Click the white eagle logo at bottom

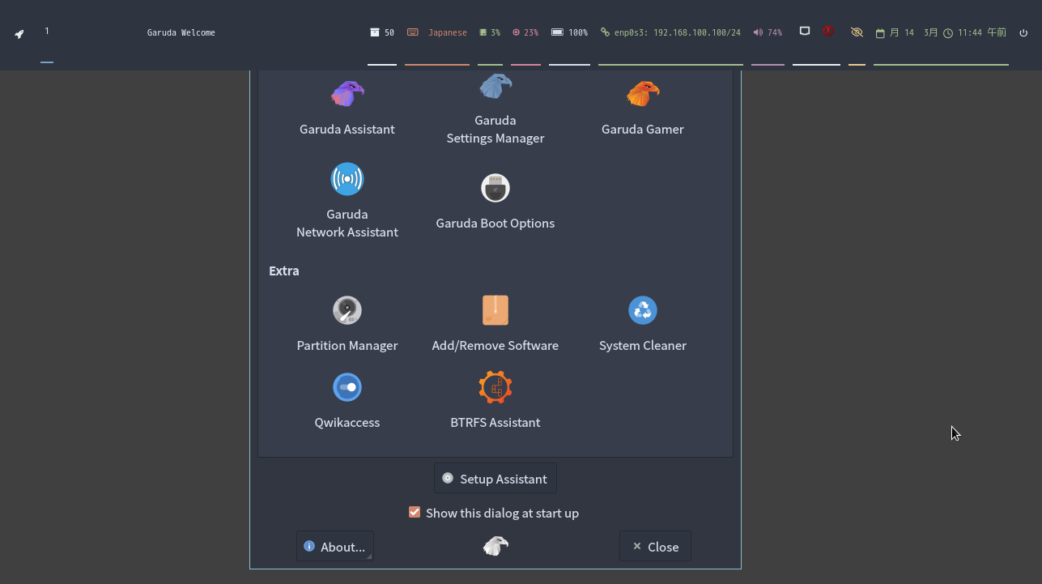click(x=495, y=546)
